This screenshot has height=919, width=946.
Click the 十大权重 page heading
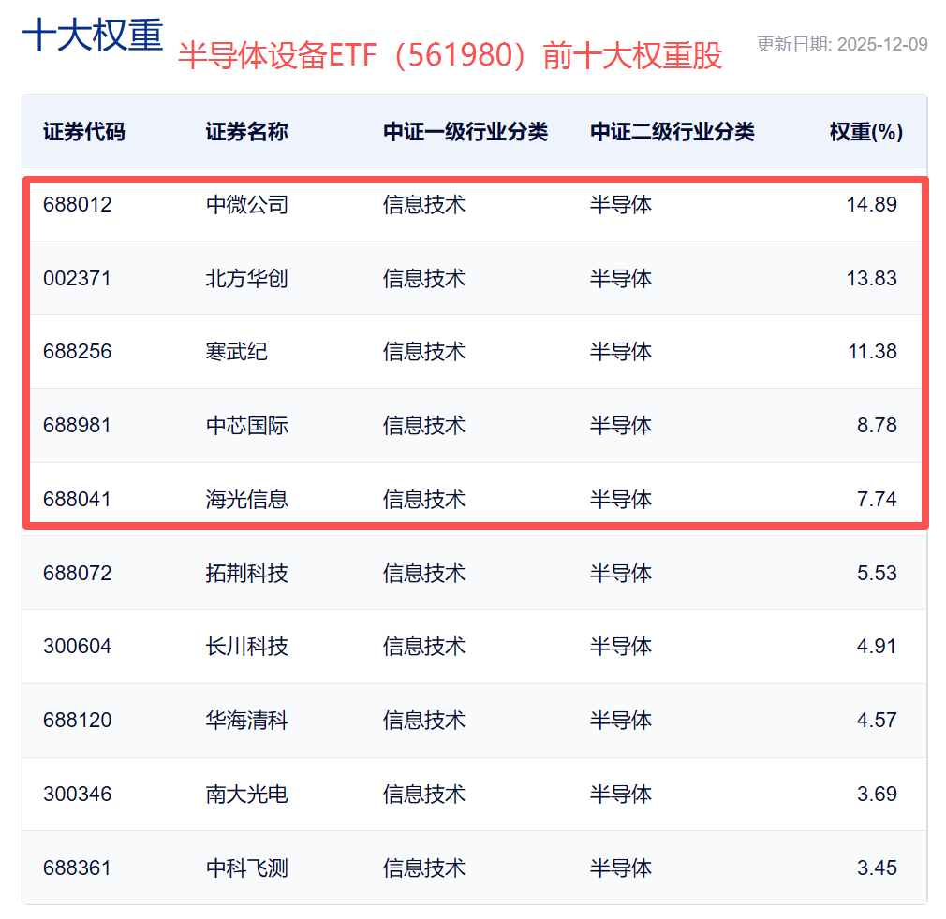[x=92, y=36]
